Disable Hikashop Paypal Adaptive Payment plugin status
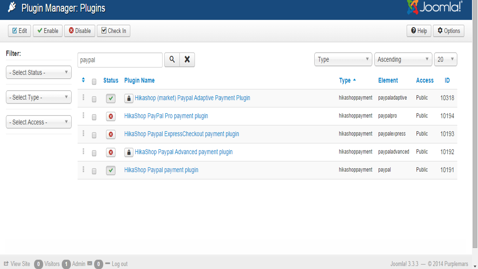The image size is (478, 269). coord(111,99)
